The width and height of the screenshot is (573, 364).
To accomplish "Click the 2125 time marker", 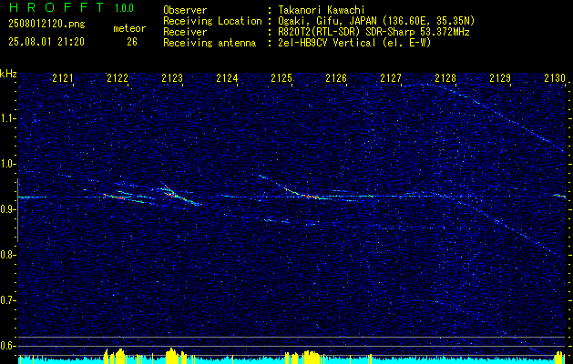I will click(281, 78).
